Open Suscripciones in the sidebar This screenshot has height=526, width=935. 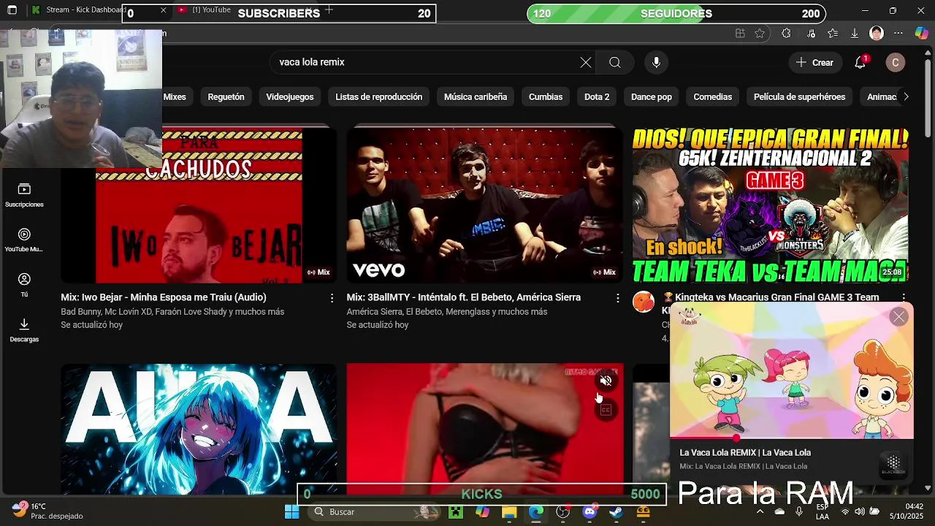(24, 195)
